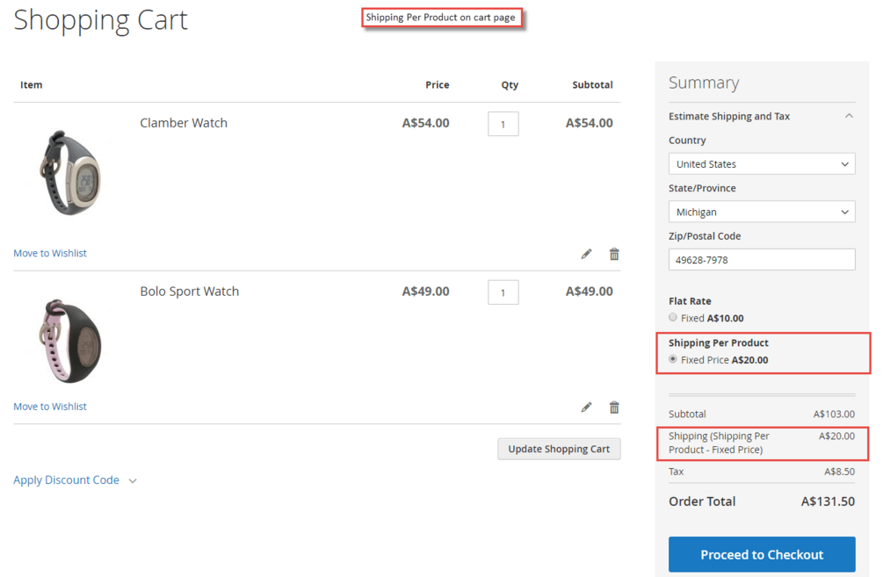Select the Flat Rate Fixed A$10.00 option

(x=673, y=318)
